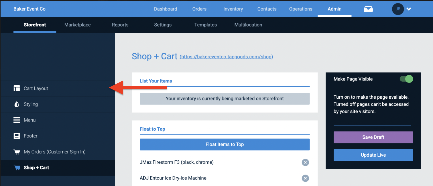Image resolution: width=433 pixels, height=186 pixels.
Task: Expand the account dropdown chevron
Action: point(409,9)
